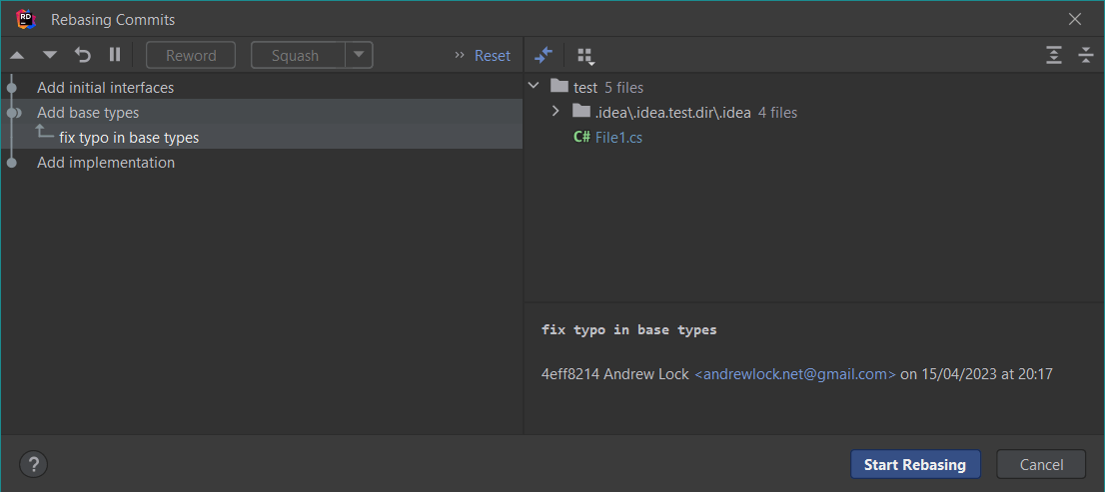
Task: Click the pause (stop to edit) icon
Action: coord(115,55)
